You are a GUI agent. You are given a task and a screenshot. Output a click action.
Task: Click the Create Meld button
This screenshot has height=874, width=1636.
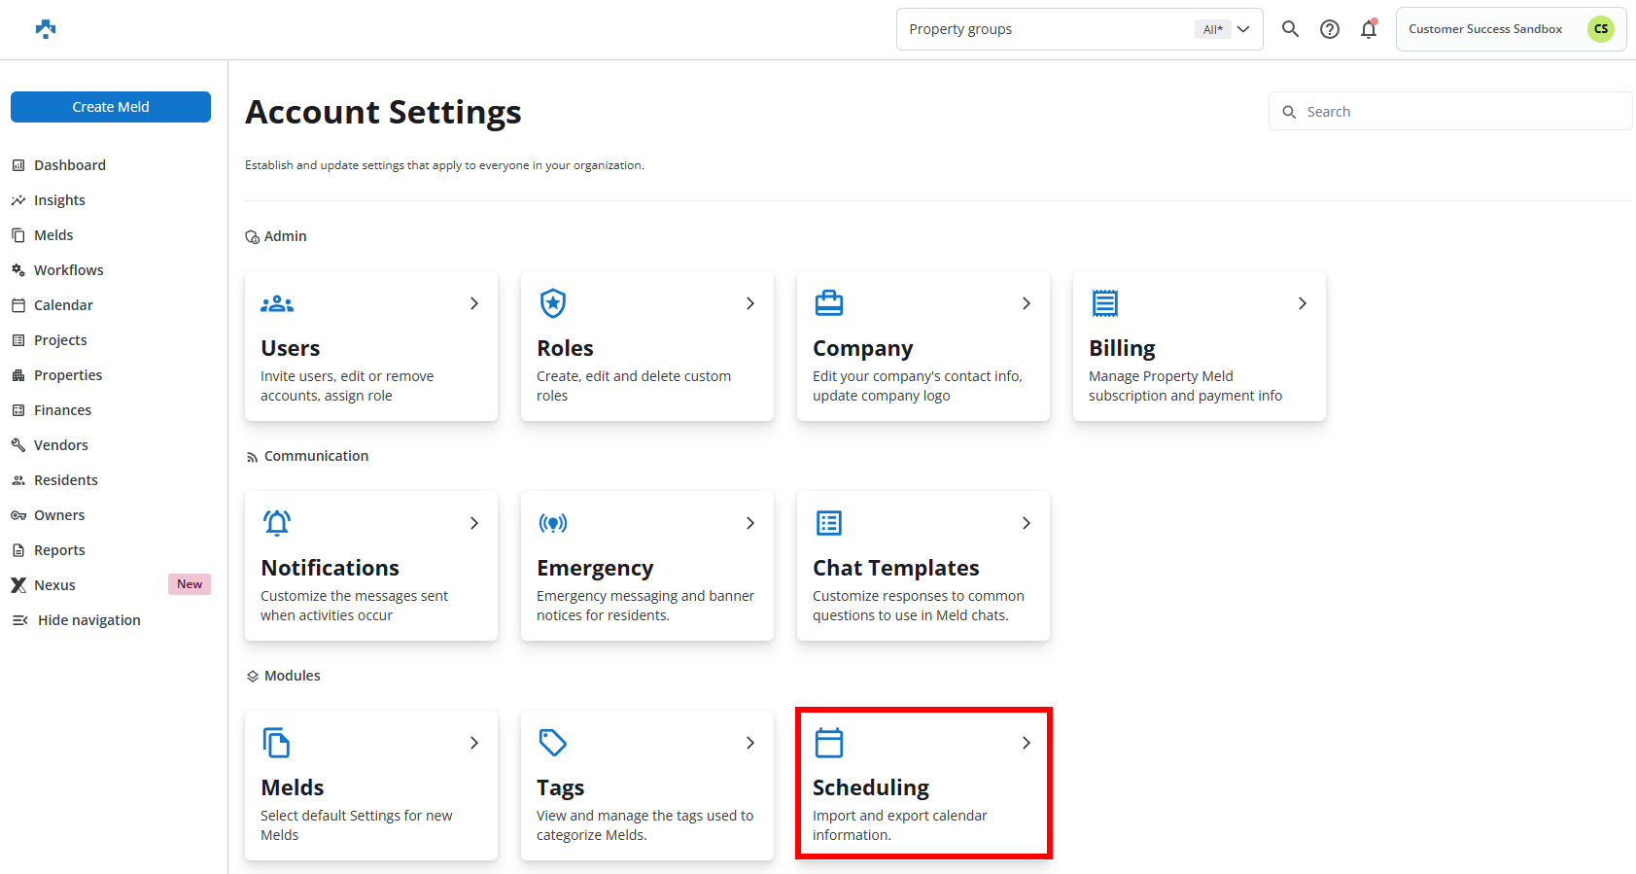click(111, 107)
